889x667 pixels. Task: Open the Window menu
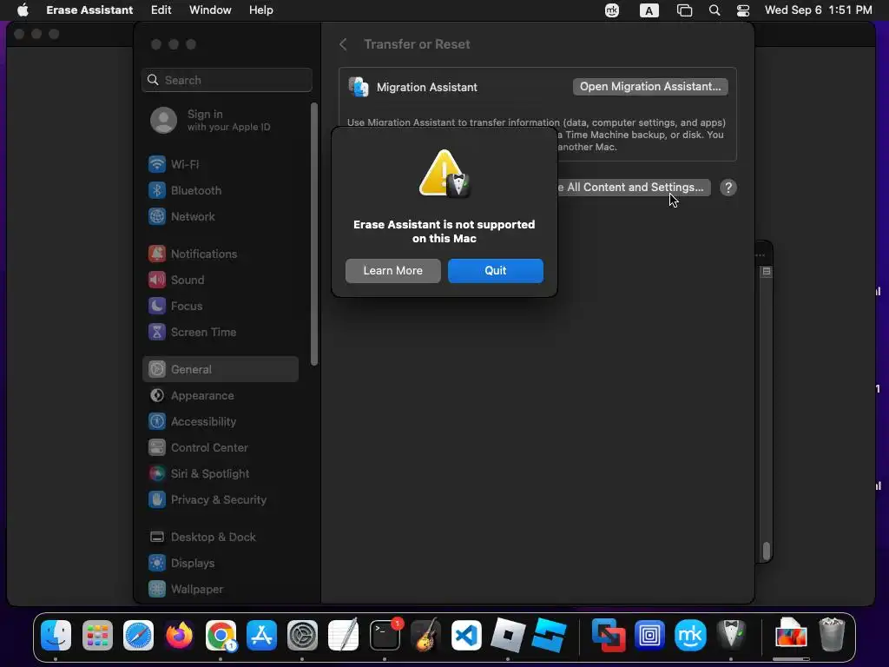[x=210, y=10]
